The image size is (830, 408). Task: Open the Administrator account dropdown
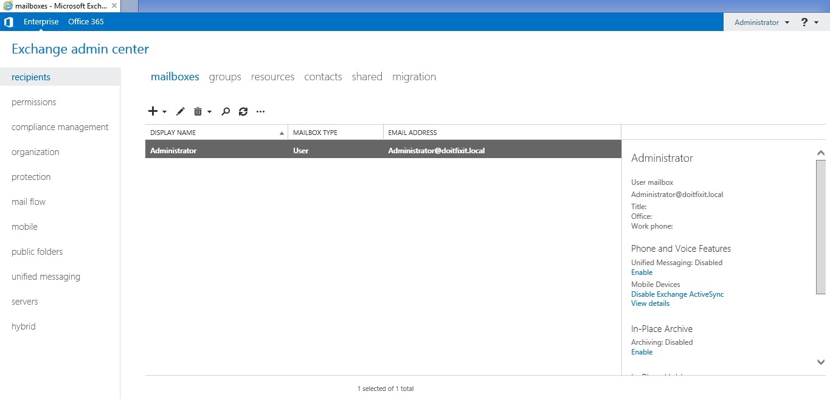(x=759, y=22)
